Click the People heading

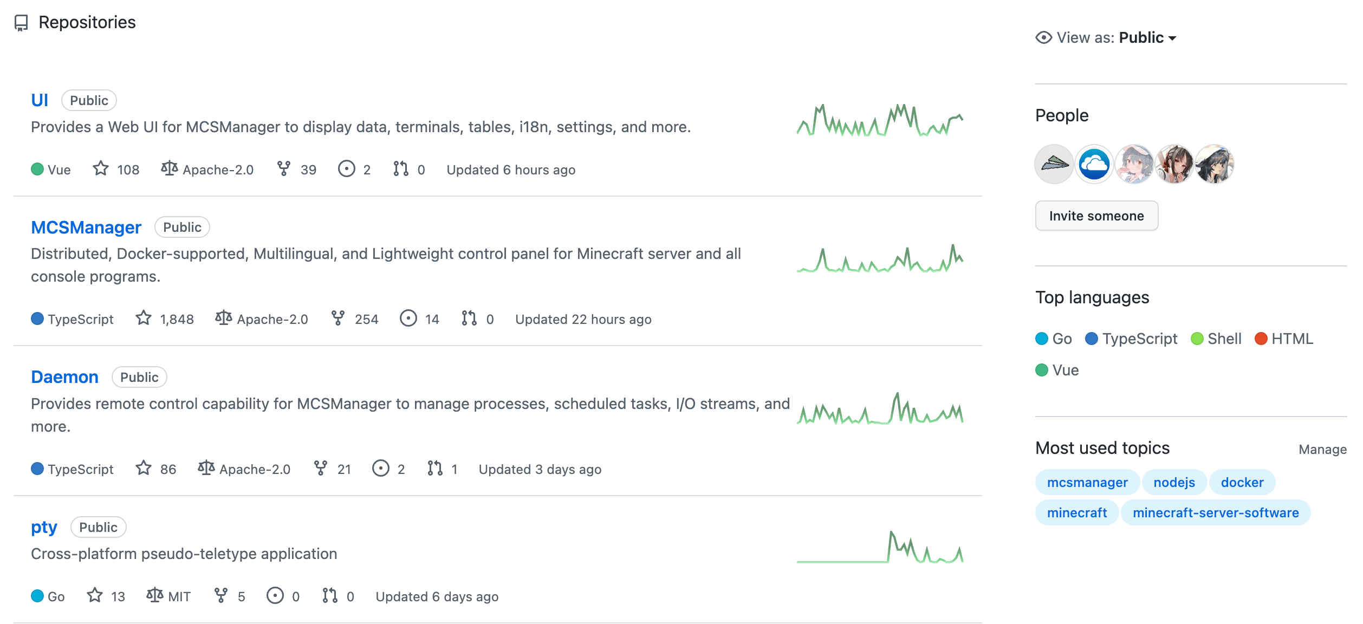pos(1062,115)
